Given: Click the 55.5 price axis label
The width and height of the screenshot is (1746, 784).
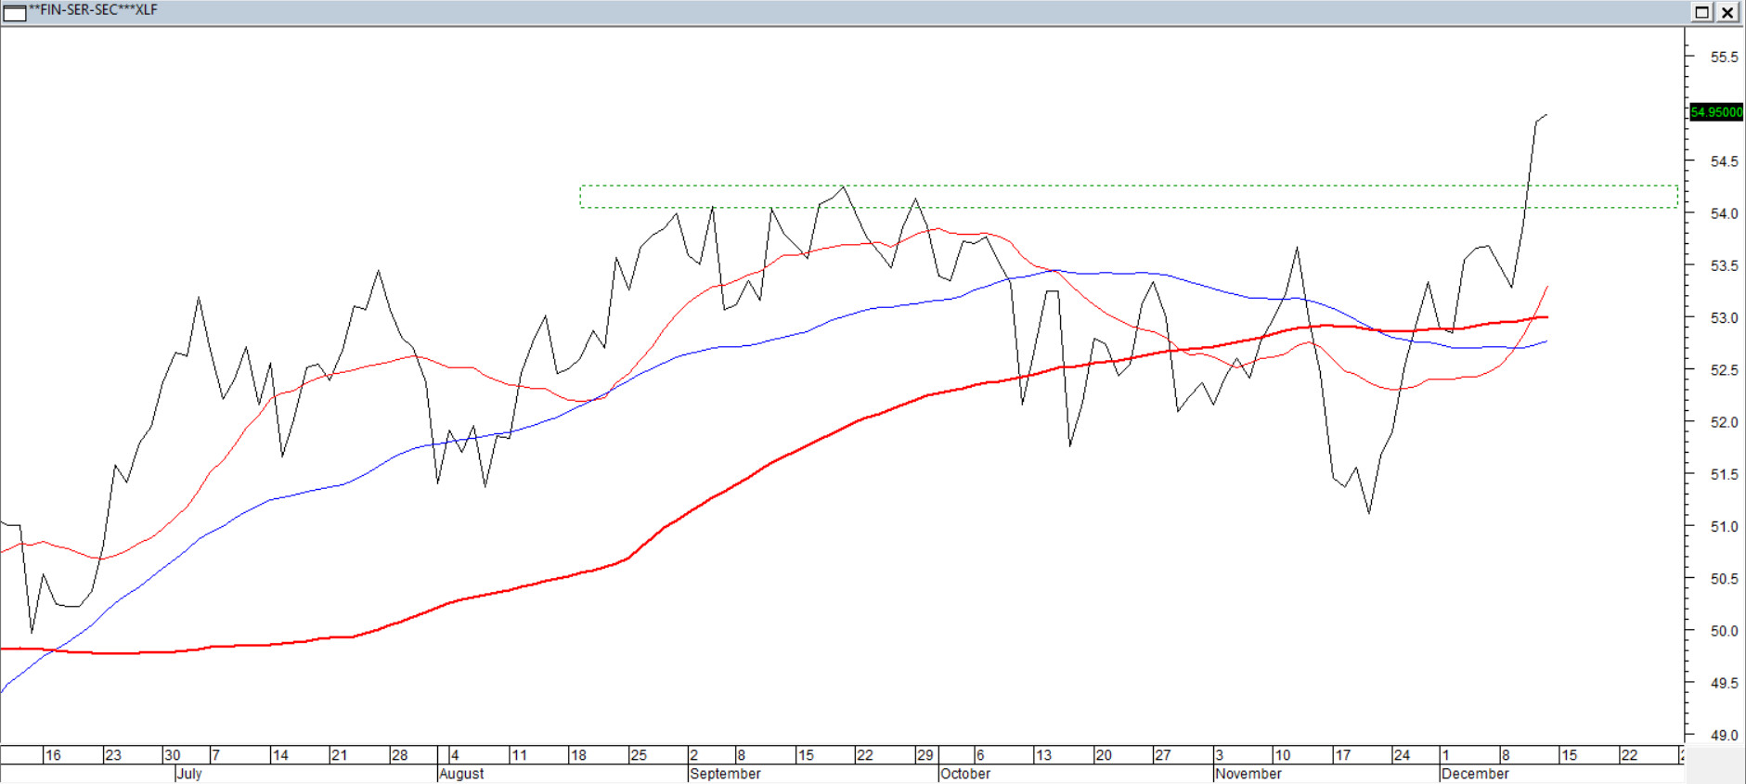Looking at the screenshot, I should [x=1724, y=58].
